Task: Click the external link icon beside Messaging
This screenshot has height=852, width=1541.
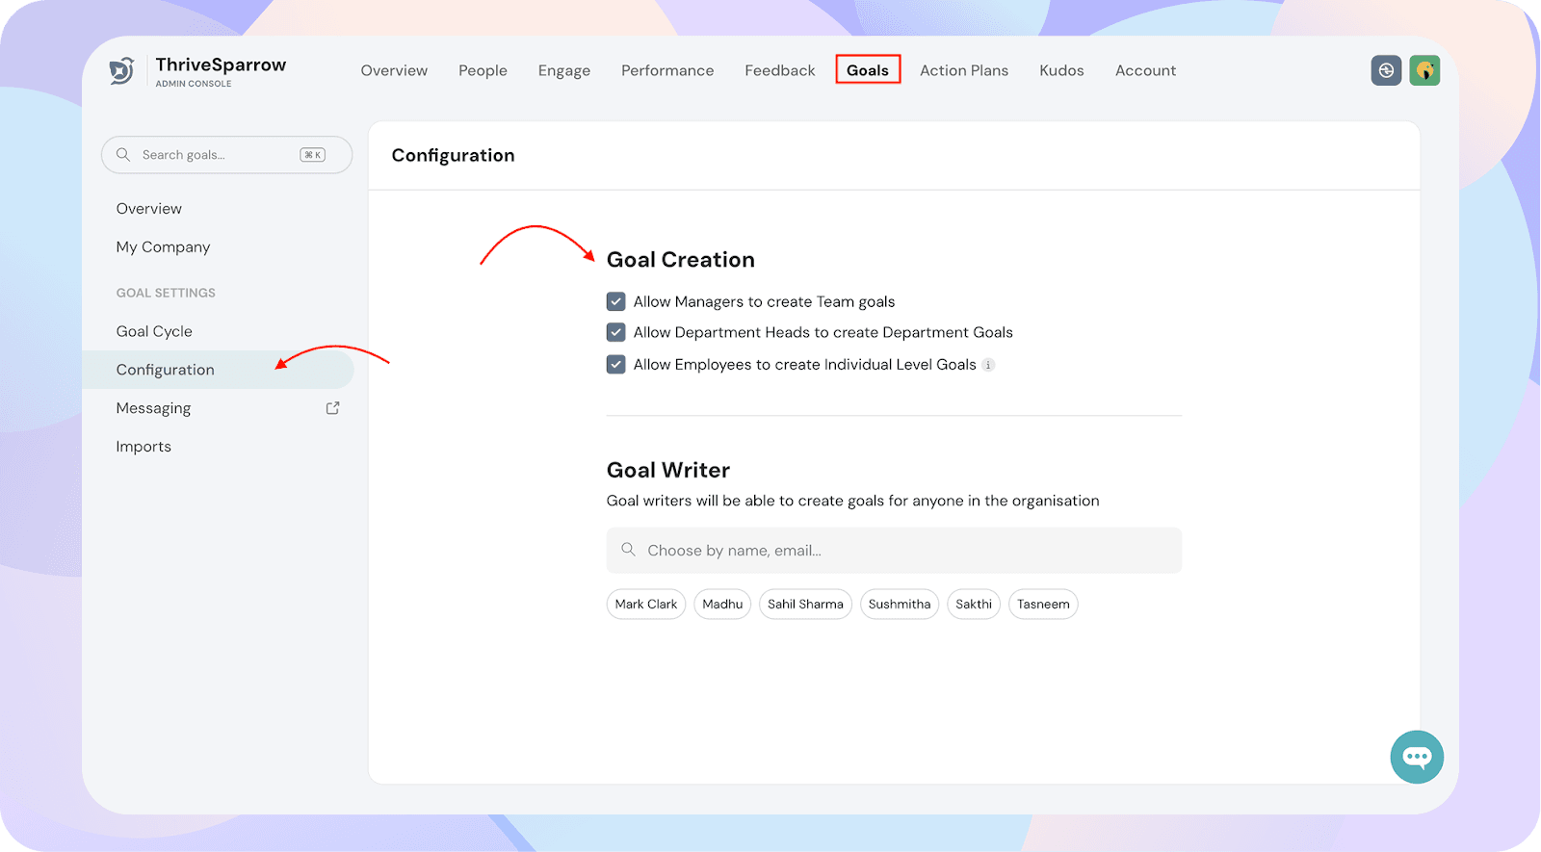Action: pos(333,408)
